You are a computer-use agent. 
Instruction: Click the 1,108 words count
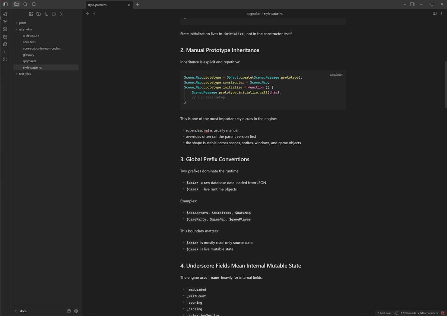[x=408, y=313]
